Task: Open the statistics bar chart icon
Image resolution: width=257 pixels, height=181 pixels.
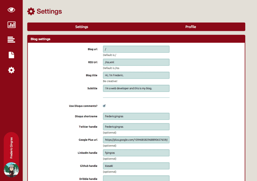Action: (x=11, y=25)
